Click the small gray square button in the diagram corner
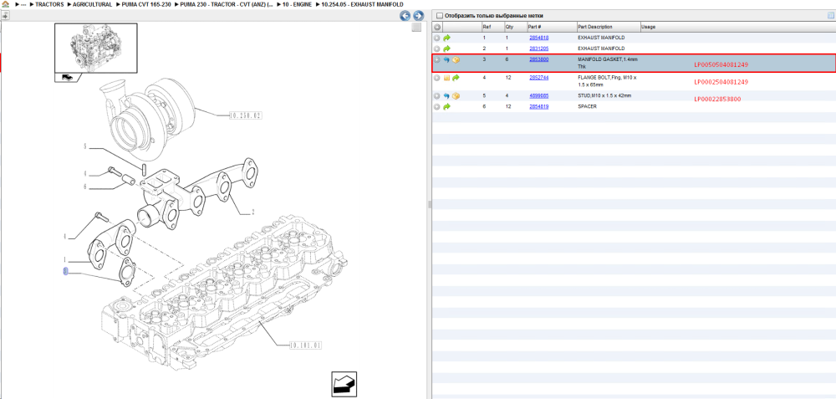 pos(417,28)
